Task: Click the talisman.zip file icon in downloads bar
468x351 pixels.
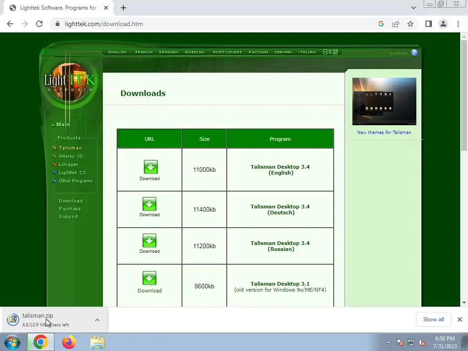Action: point(13,319)
